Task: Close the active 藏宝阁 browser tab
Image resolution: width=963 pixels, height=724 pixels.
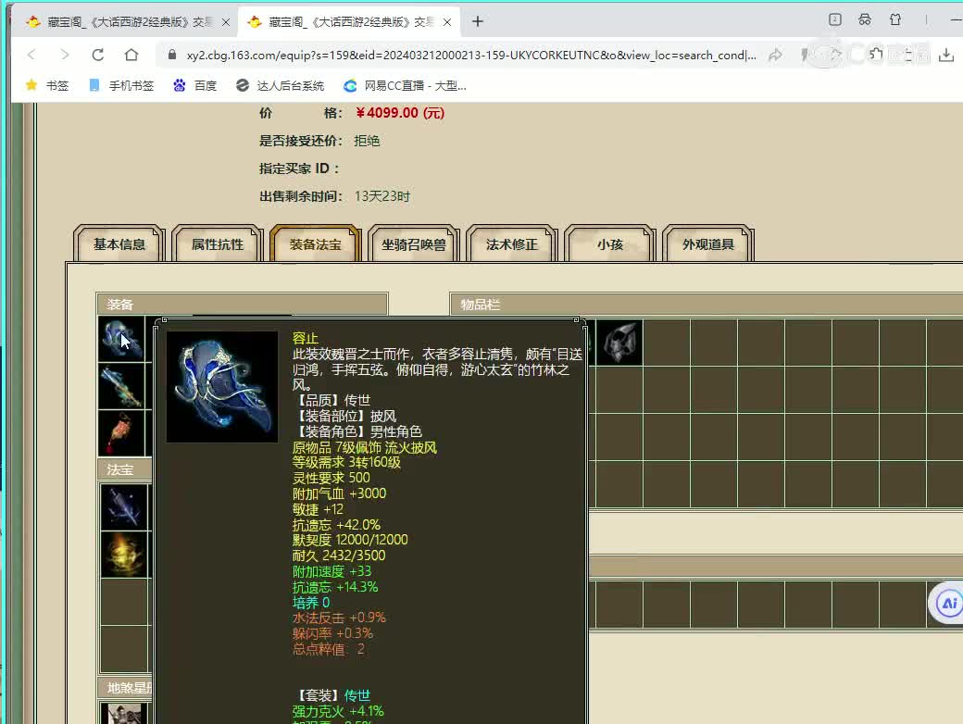Action: click(x=447, y=22)
